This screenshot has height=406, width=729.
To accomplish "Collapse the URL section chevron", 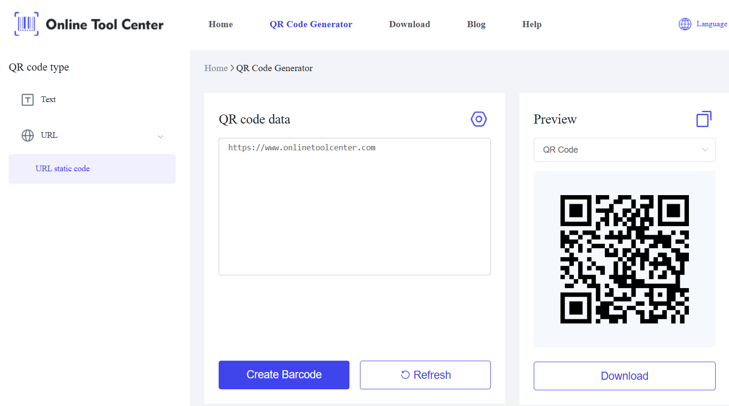I will tap(160, 136).
